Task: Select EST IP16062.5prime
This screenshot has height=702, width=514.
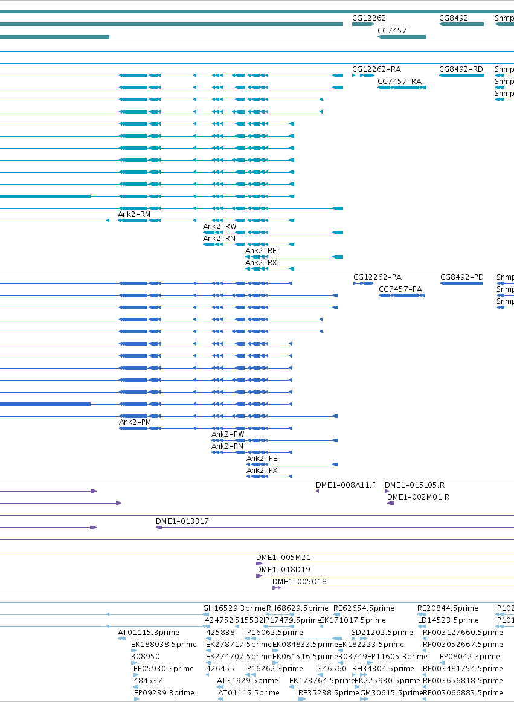Action: [274, 632]
